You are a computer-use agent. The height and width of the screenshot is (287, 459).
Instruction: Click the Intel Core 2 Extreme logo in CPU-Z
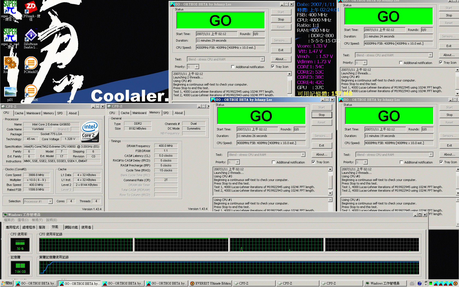pyautogui.click(x=90, y=132)
